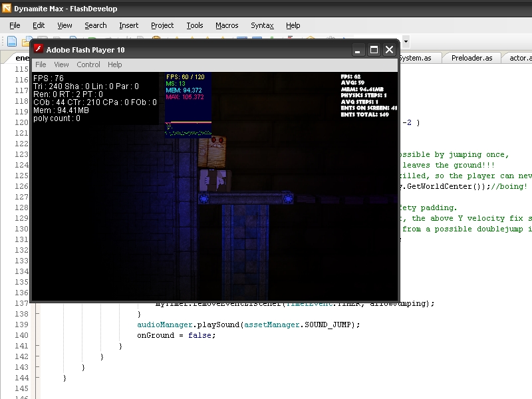Switch to the actor.as tab

click(519, 58)
